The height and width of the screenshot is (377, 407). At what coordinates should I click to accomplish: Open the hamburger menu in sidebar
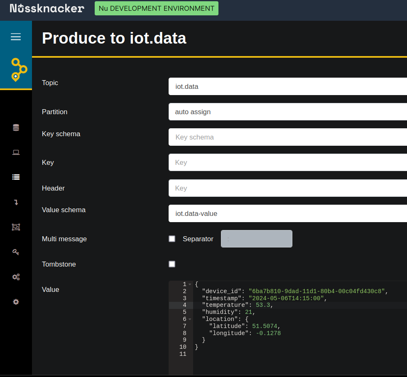[x=16, y=37]
